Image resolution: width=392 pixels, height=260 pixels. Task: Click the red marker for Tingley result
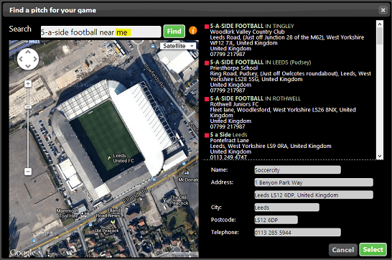[207, 27]
